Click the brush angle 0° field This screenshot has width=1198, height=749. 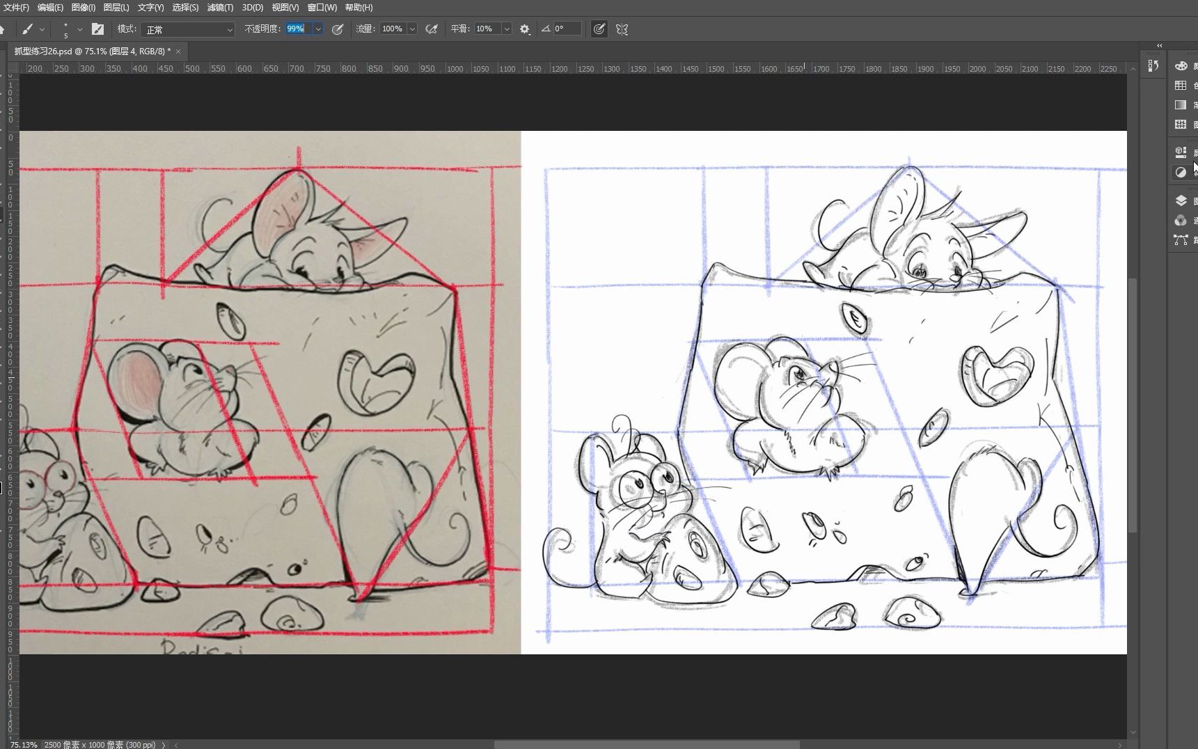(x=567, y=29)
